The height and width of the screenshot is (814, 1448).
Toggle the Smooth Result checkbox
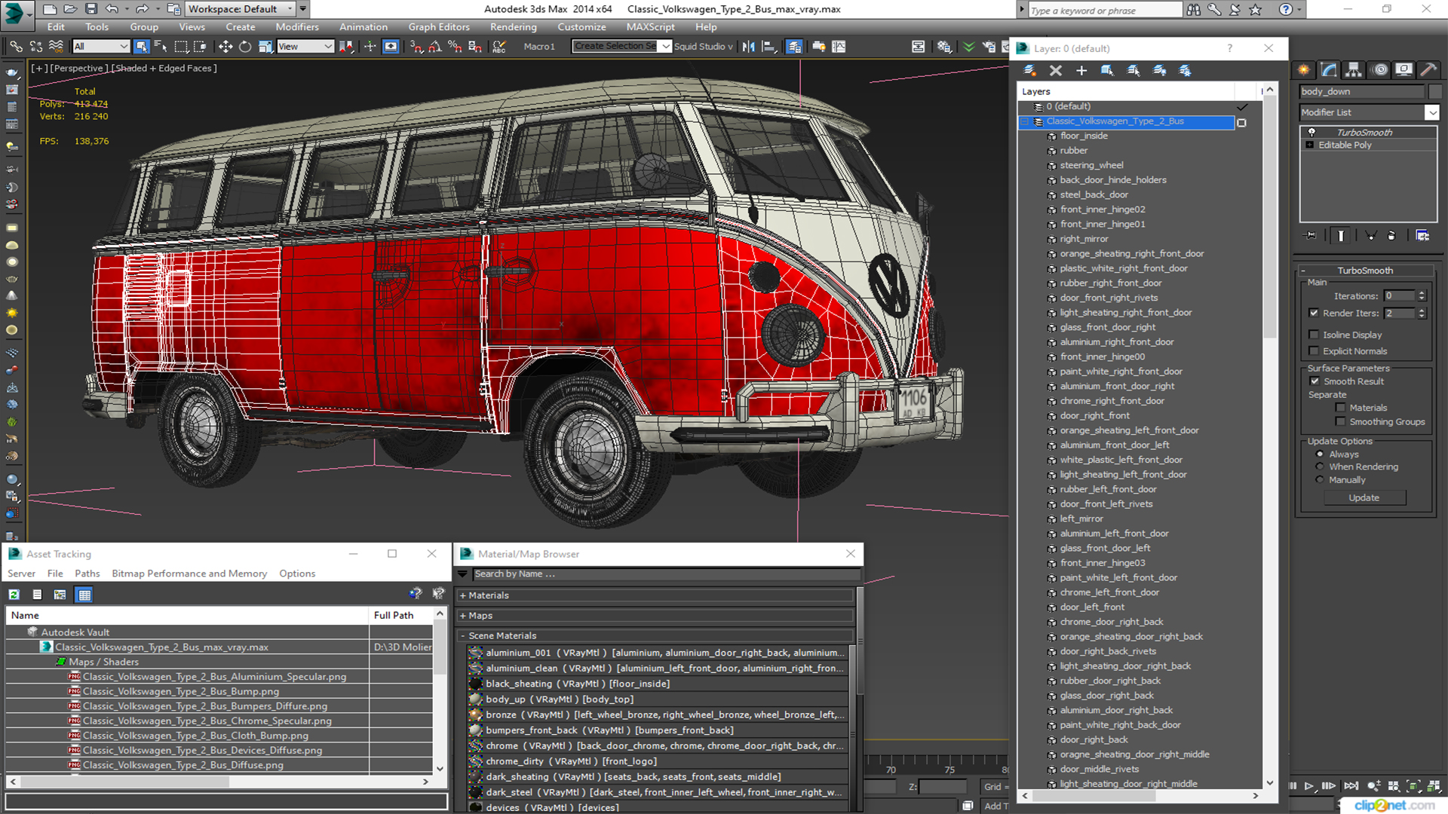tap(1315, 381)
